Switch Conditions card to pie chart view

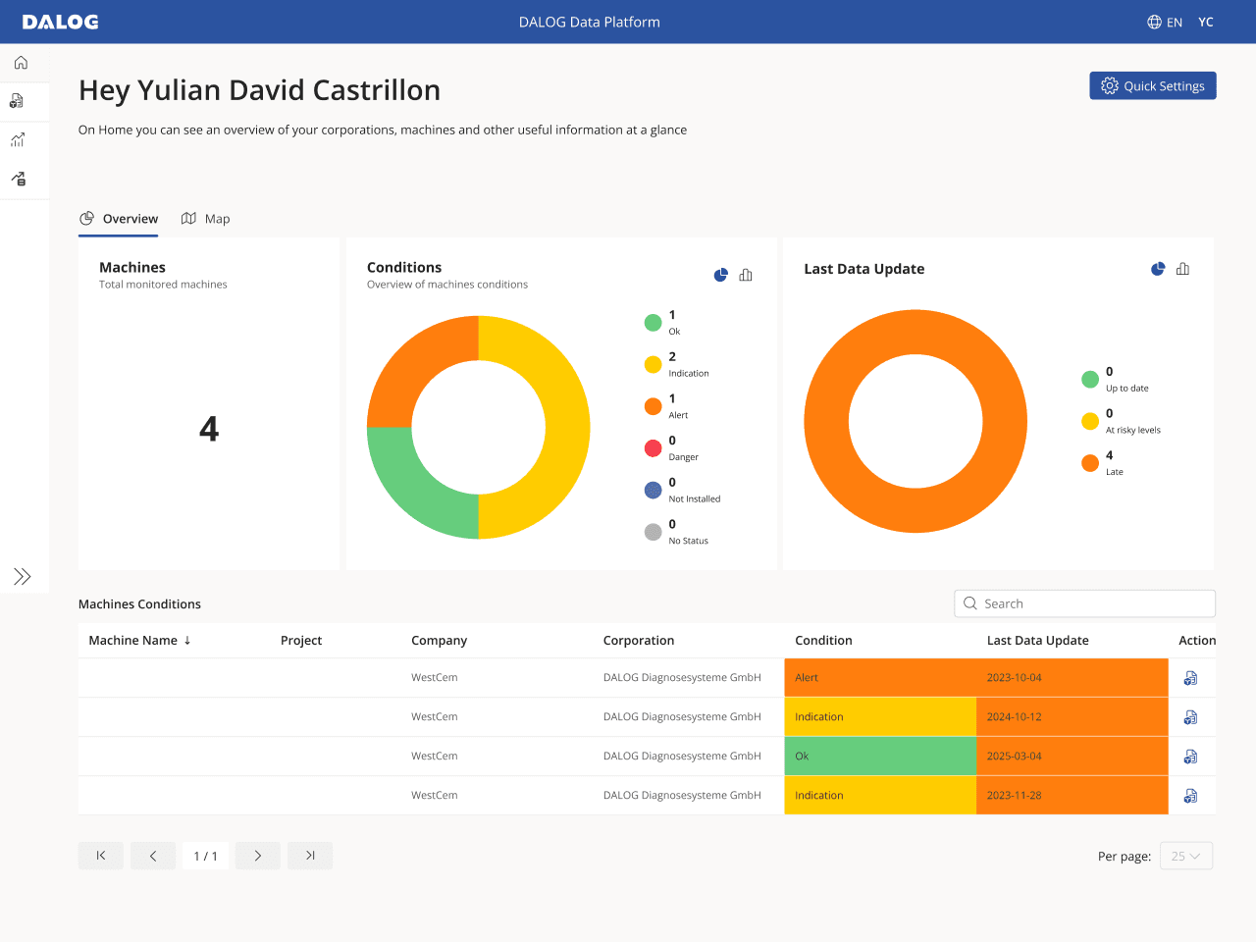721,275
